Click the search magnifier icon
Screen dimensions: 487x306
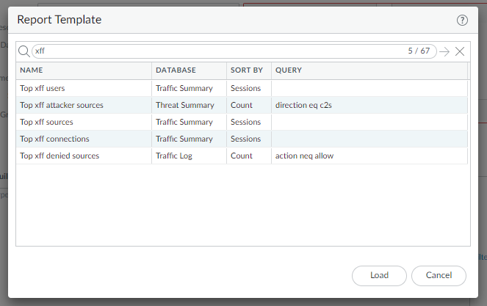pyautogui.click(x=24, y=51)
